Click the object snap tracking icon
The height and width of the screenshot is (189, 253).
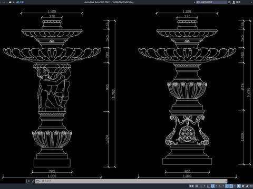(227, 186)
